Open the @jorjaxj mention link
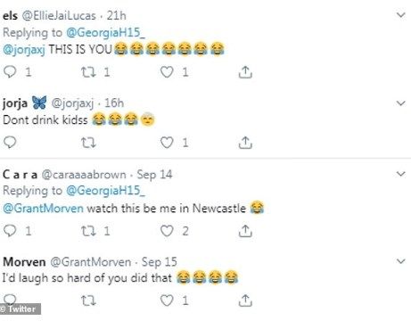Viewport: 411px width, 329px height. click(24, 49)
